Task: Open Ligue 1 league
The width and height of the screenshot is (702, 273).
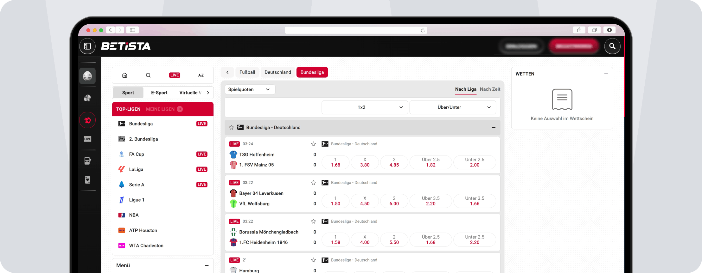Action: [x=163, y=200]
